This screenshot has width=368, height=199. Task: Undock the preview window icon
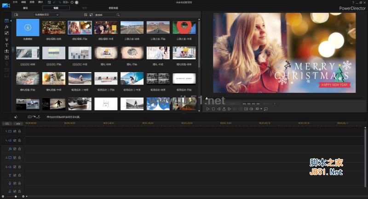tap(266, 109)
